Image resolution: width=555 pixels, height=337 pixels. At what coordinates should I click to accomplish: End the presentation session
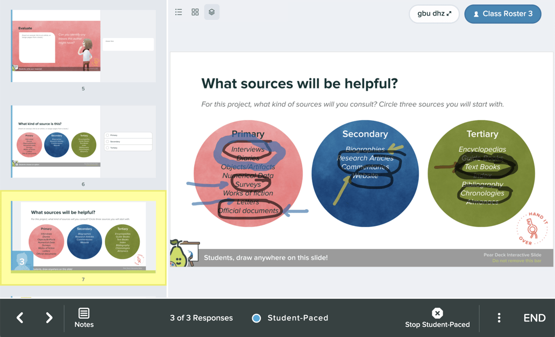point(535,318)
